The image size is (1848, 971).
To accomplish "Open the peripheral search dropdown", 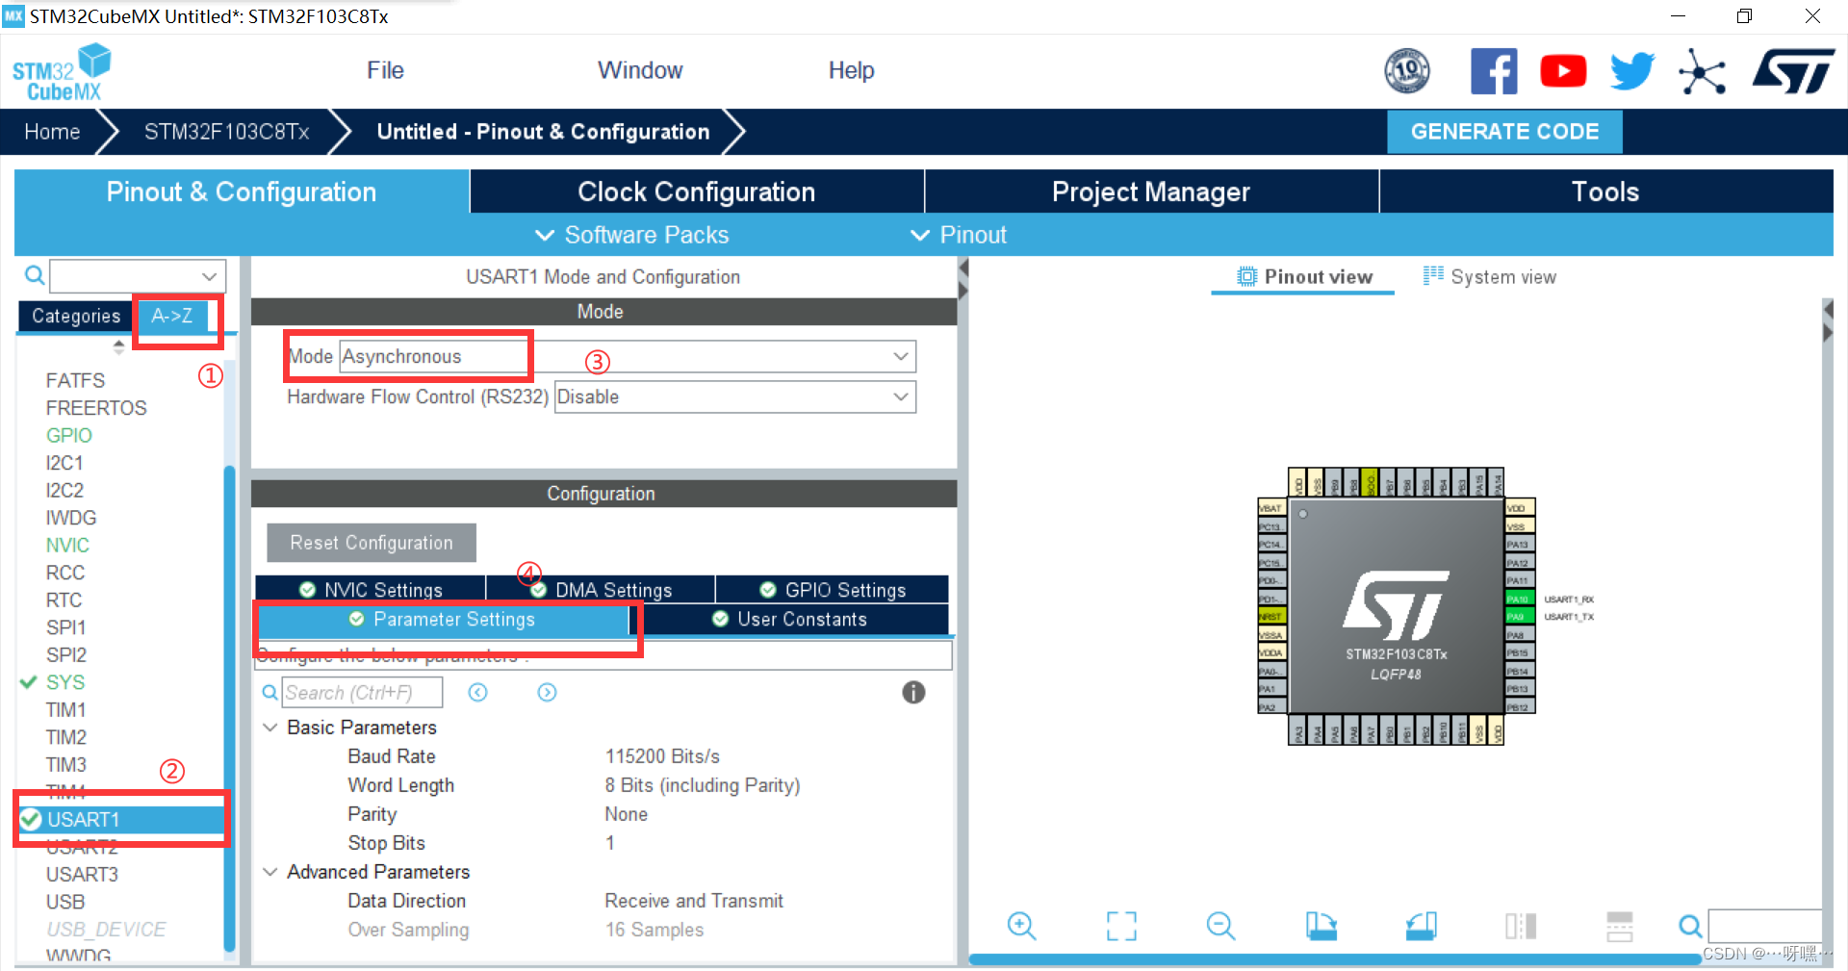I will 209,276.
